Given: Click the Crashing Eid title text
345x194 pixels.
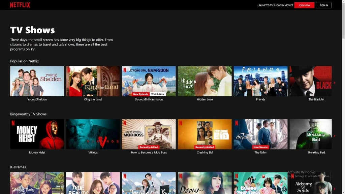Looking at the screenshot, I should 205,153.
